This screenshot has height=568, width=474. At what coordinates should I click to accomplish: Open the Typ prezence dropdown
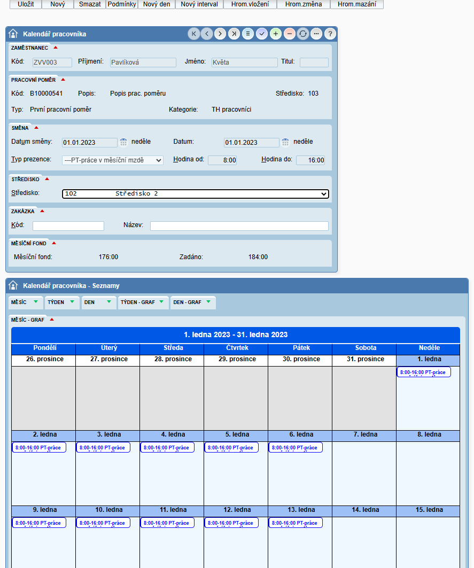click(x=113, y=160)
